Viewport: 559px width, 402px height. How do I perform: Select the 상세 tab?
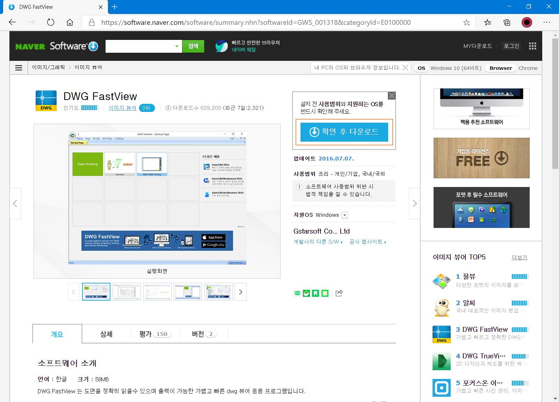pos(106,334)
